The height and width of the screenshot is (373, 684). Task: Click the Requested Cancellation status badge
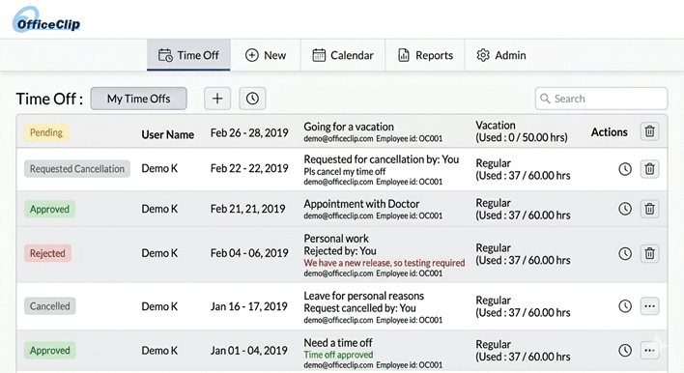tap(77, 169)
